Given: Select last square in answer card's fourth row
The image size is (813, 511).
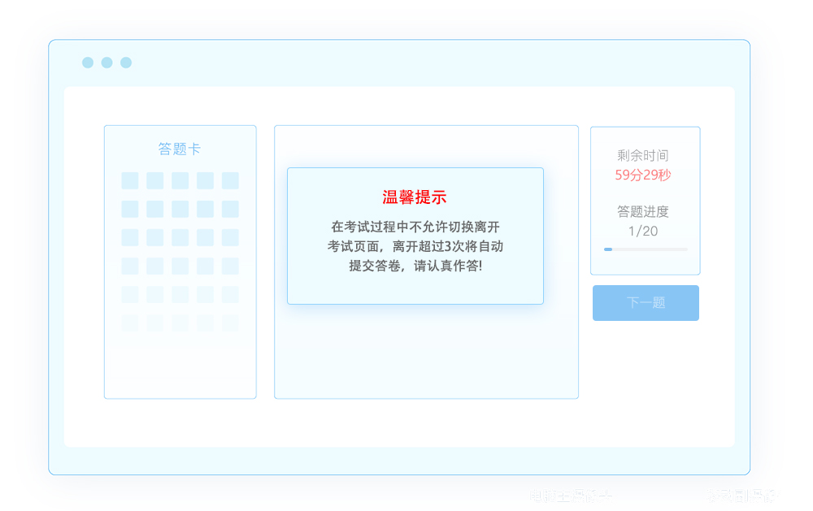Looking at the screenshot, I should tap(230, 266).
